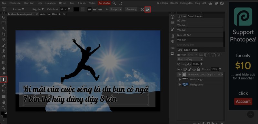This screenshot has height=124, width=258.
Task: Open the Paragraph panel icon
Action: coord(173,42)
